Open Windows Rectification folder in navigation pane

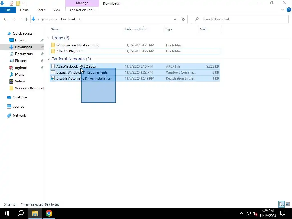[30, 88]
